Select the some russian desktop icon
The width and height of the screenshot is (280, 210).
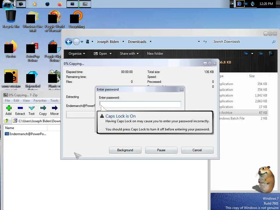[11, 78]
